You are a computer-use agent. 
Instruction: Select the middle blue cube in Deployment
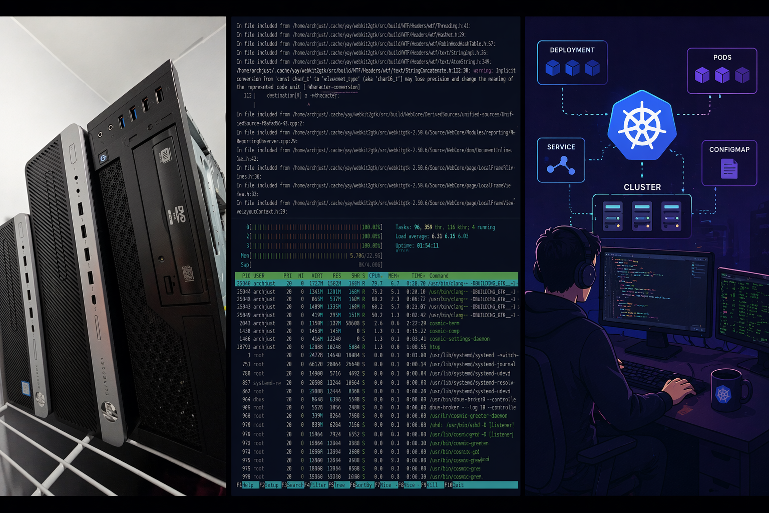click(572, 68)
